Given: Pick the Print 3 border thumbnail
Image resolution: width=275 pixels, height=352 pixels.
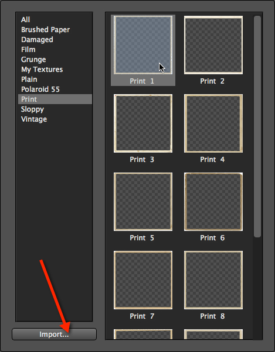Looking at the screenshot, I should coord(143,123).
